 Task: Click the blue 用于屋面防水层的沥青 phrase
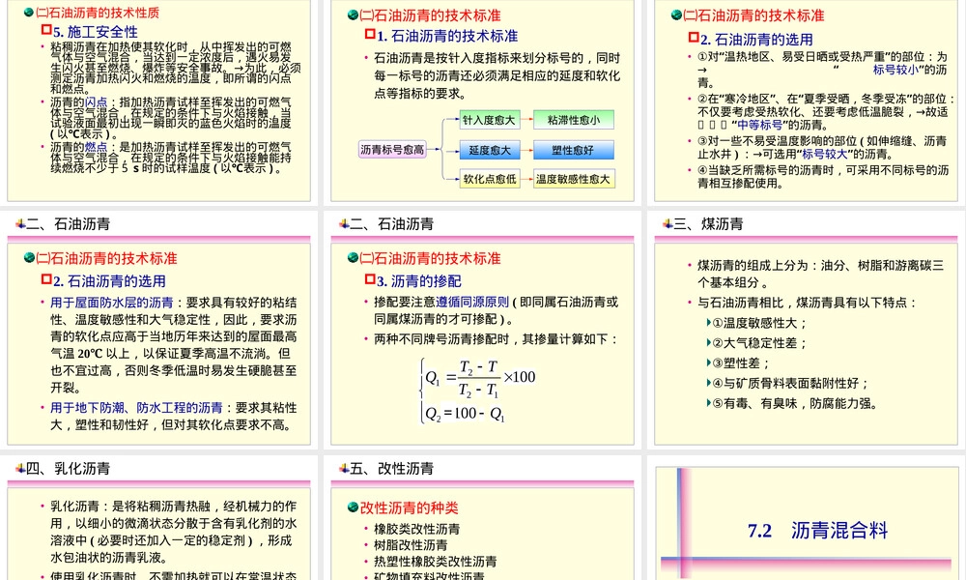(112, 302)
